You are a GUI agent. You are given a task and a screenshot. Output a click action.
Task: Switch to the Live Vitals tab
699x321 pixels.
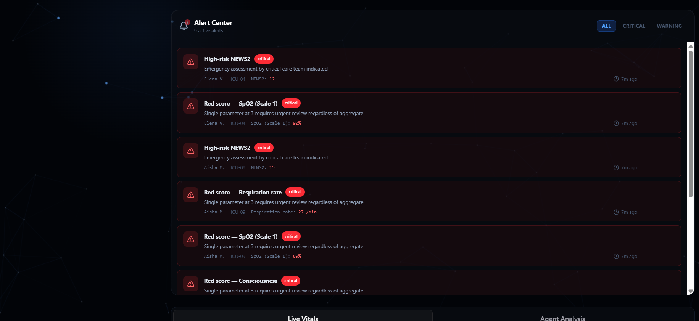coord(303,316)
